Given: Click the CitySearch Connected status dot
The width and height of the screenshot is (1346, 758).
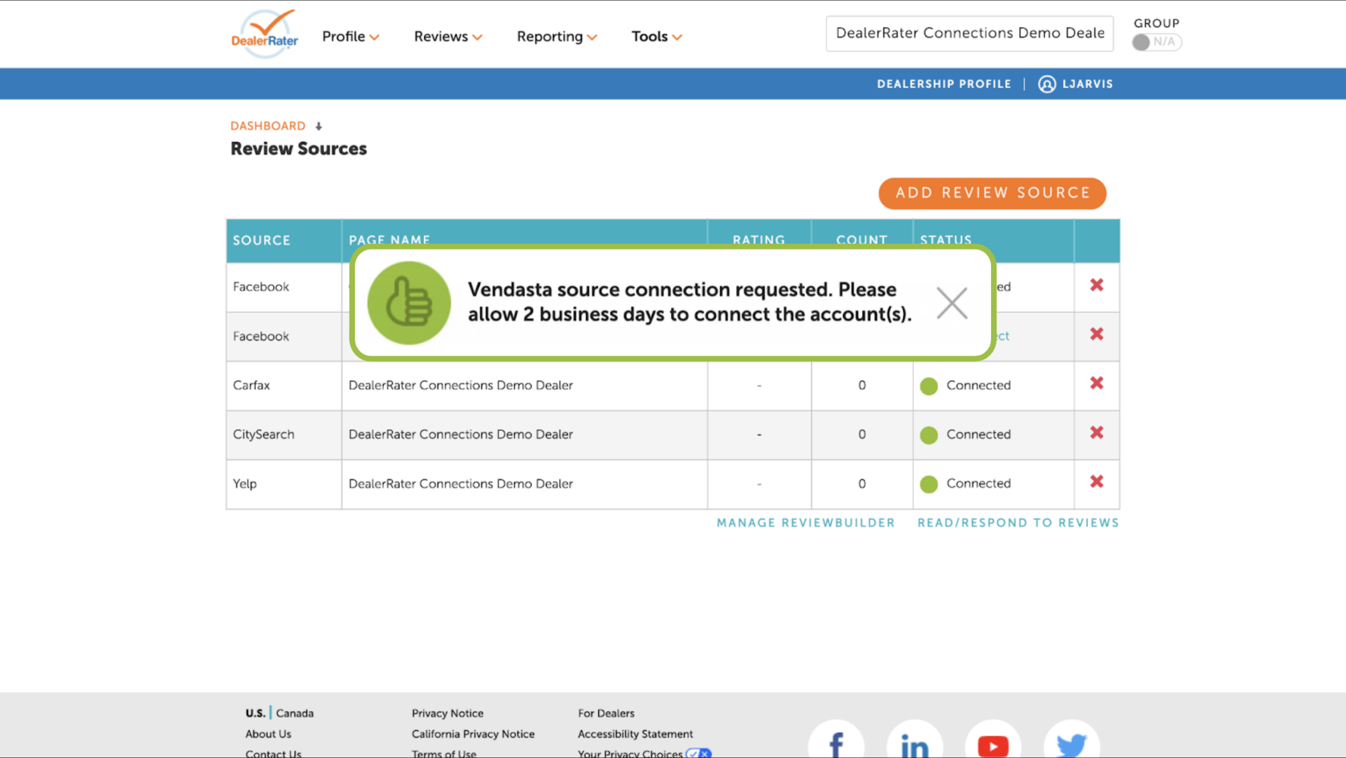Looking at the screenshot, I should [929, 435].
